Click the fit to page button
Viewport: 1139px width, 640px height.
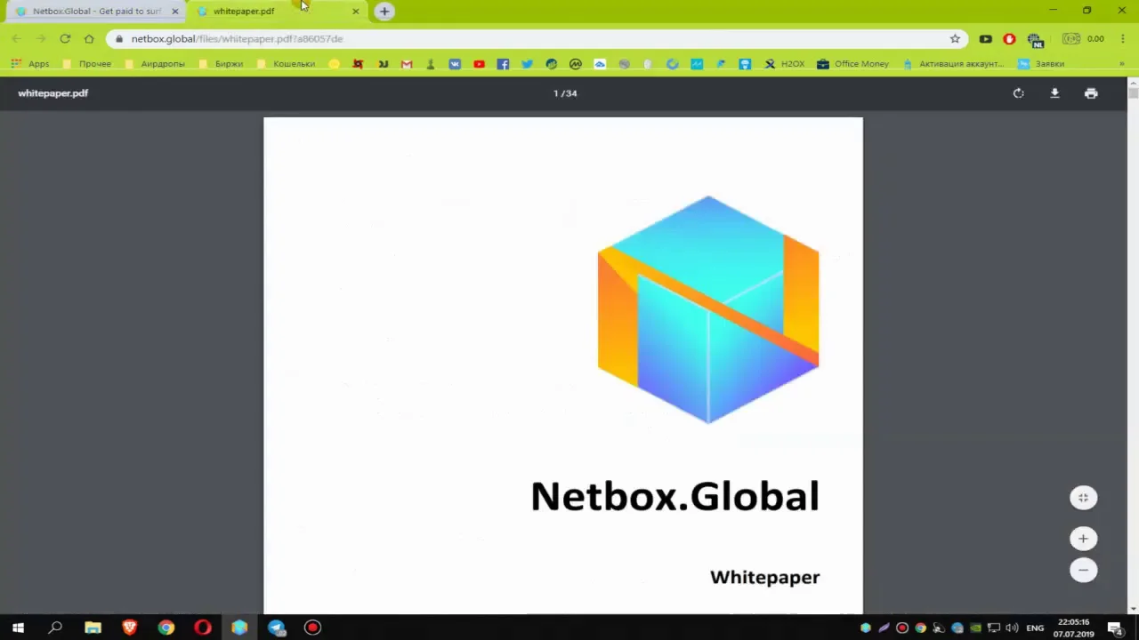tap(1083, 498)
